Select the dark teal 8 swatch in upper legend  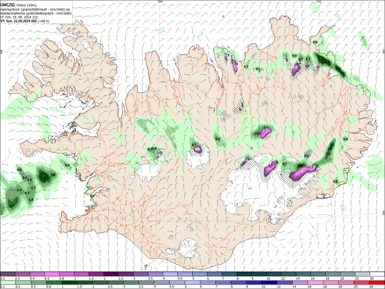point(244,274)
